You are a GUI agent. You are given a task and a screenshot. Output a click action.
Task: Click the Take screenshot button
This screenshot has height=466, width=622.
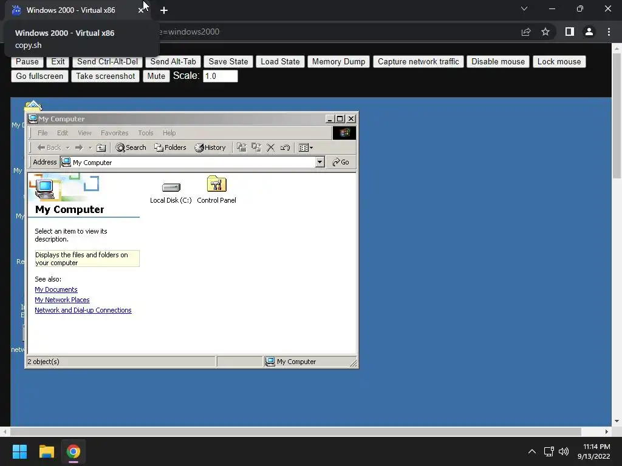106,76
